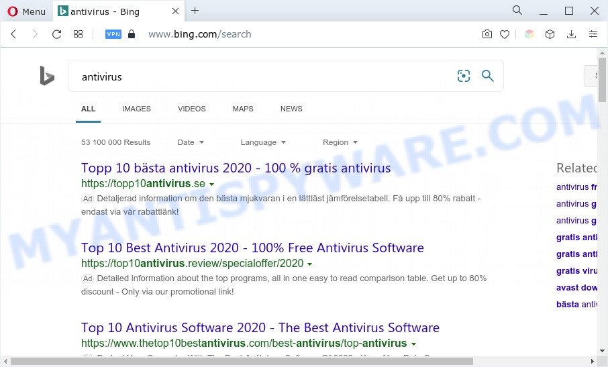This screenshot has width=608, height=367.
Task: Maximize the Opera browser window
Action: 569,11
